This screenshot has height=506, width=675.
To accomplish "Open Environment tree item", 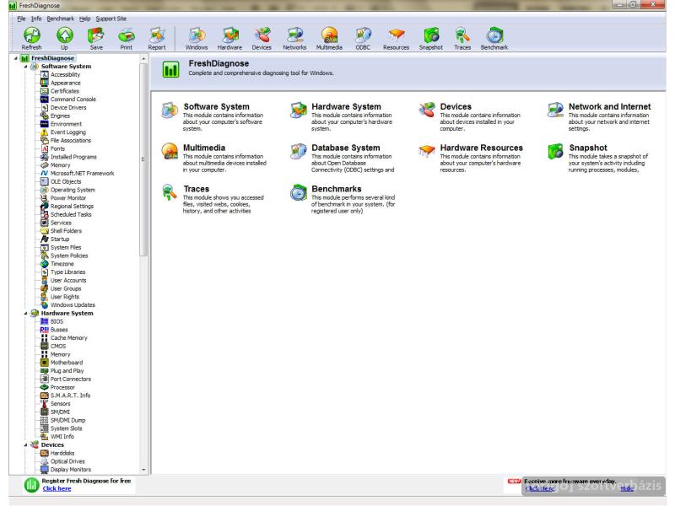I will coord(66,124).
